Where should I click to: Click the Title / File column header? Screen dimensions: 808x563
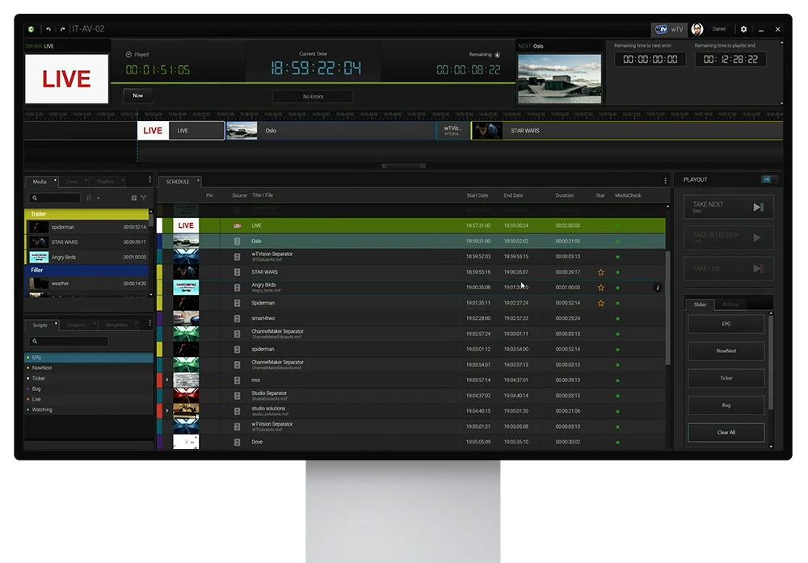click(263, 195)
